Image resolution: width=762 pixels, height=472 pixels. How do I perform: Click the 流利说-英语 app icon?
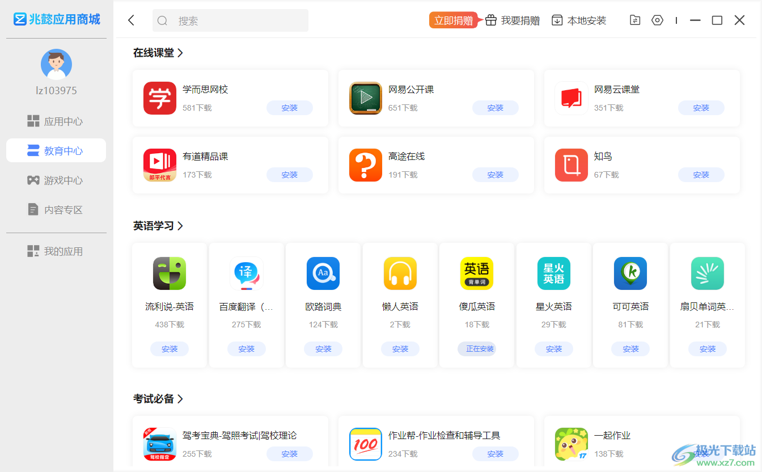[x=170, y=273]
